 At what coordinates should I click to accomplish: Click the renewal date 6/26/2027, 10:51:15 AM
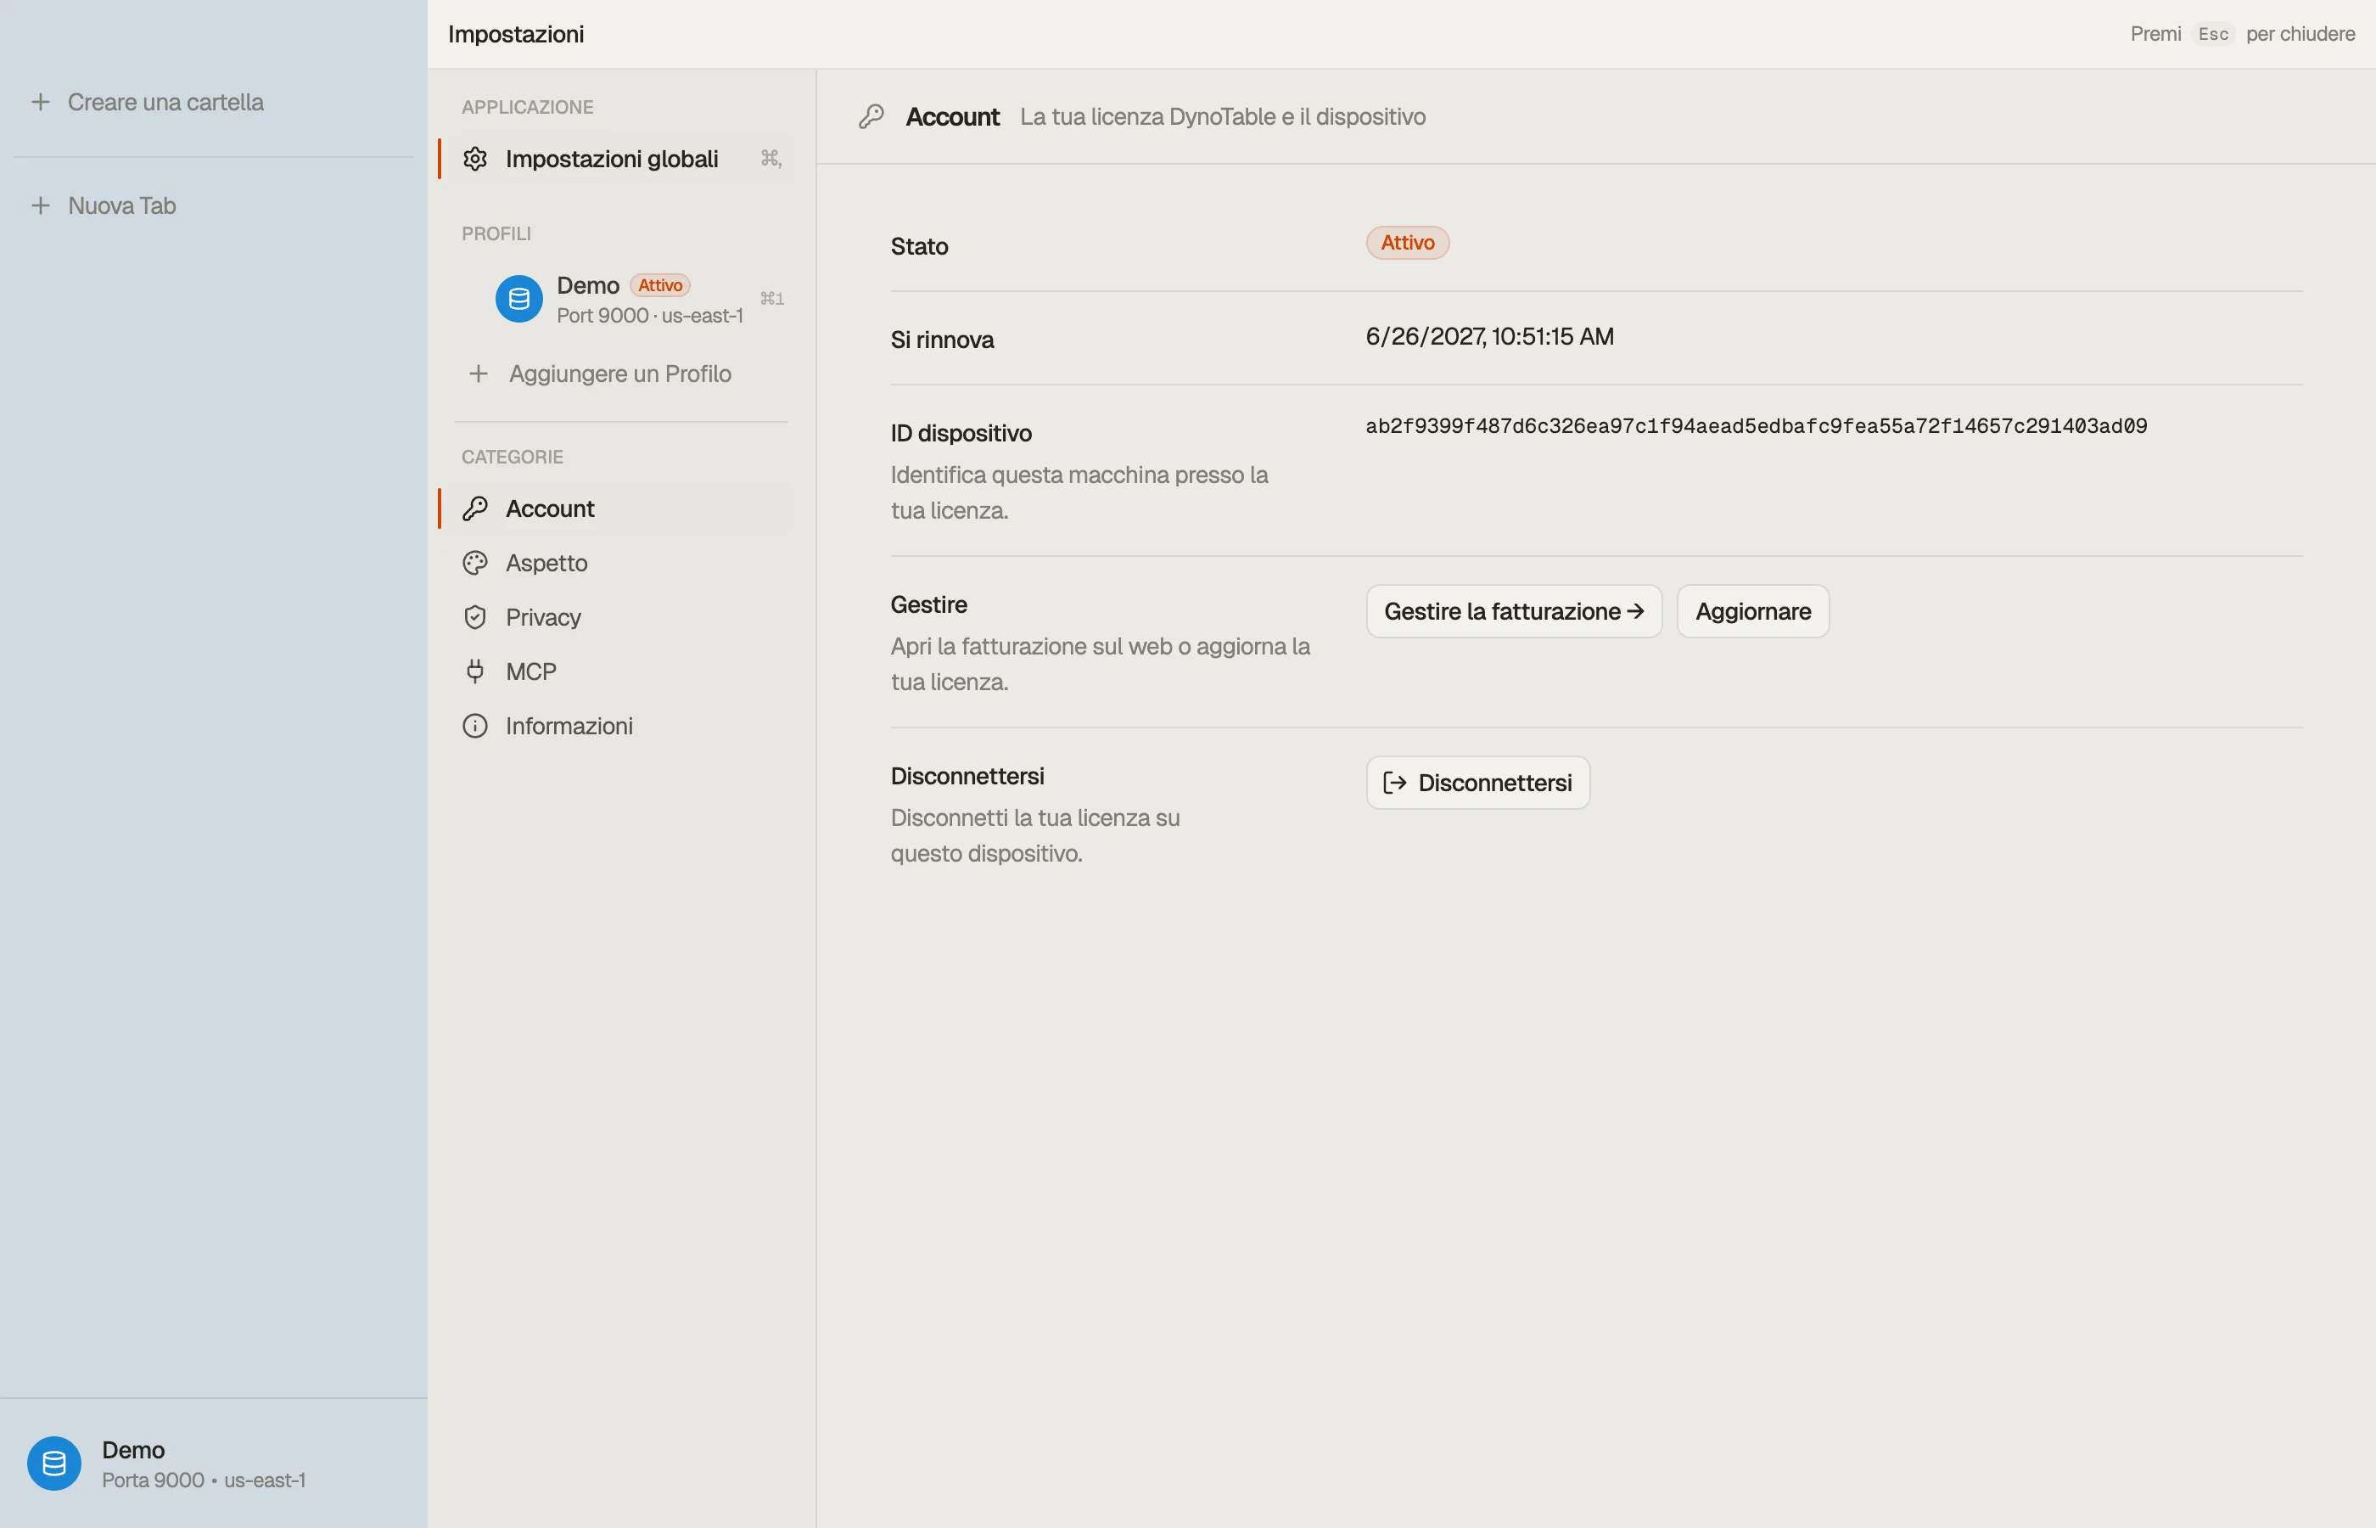1489,336
